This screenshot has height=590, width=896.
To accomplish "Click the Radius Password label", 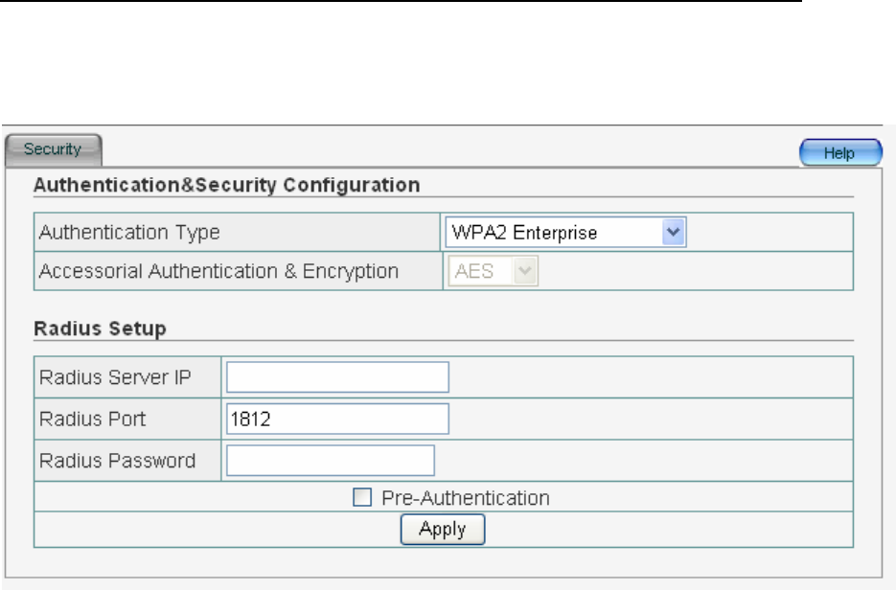I will click(117, 461).
